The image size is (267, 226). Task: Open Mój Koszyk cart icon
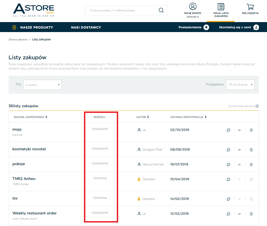tap(250, 7)
